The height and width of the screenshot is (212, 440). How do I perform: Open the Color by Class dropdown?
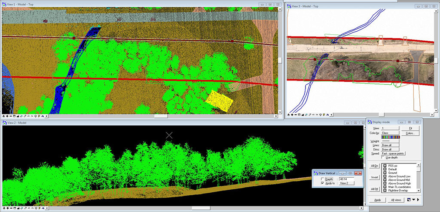pos(390,133)
